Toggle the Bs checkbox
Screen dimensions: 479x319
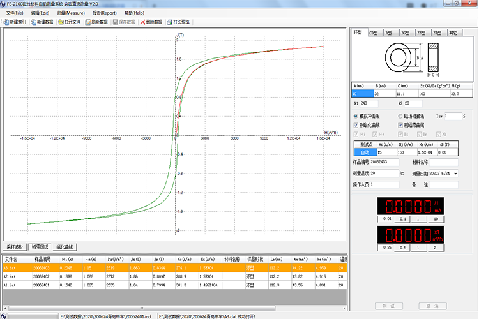tap(400, 135)
